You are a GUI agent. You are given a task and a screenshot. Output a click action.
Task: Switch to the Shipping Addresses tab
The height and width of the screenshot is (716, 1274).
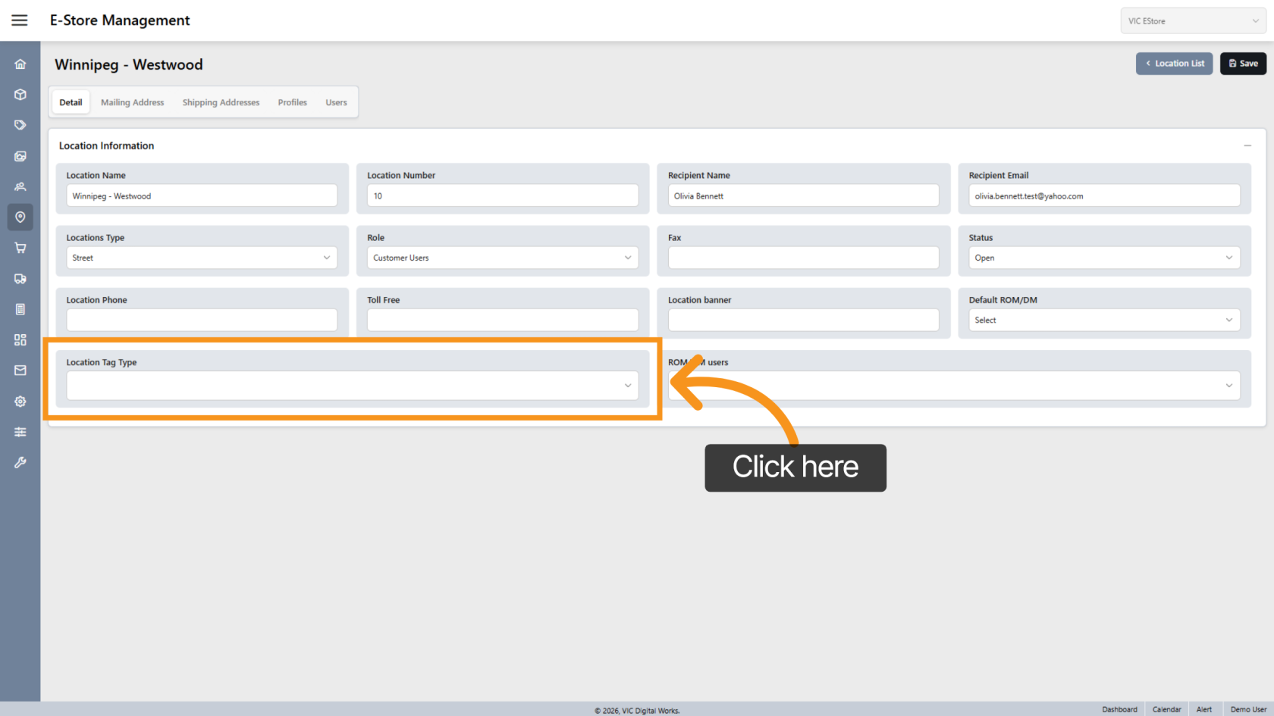(221, 102)
